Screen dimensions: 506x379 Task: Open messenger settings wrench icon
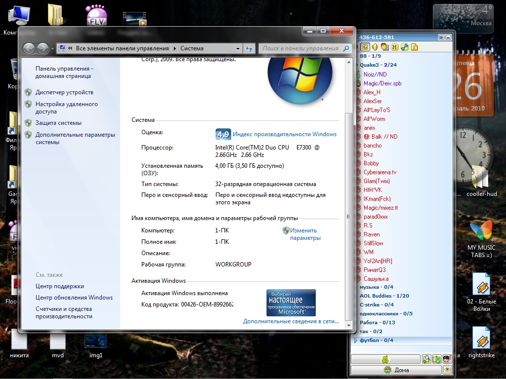click(404, 47)
